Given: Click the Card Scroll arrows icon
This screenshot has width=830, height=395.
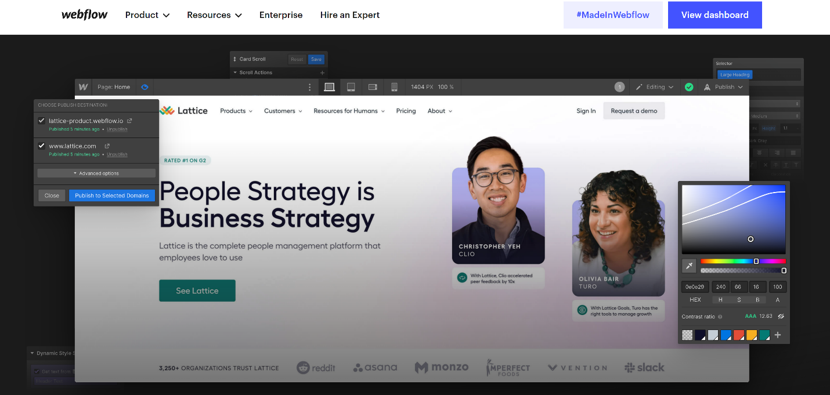Looking at the screenshot, I should (x=234, y=59).
